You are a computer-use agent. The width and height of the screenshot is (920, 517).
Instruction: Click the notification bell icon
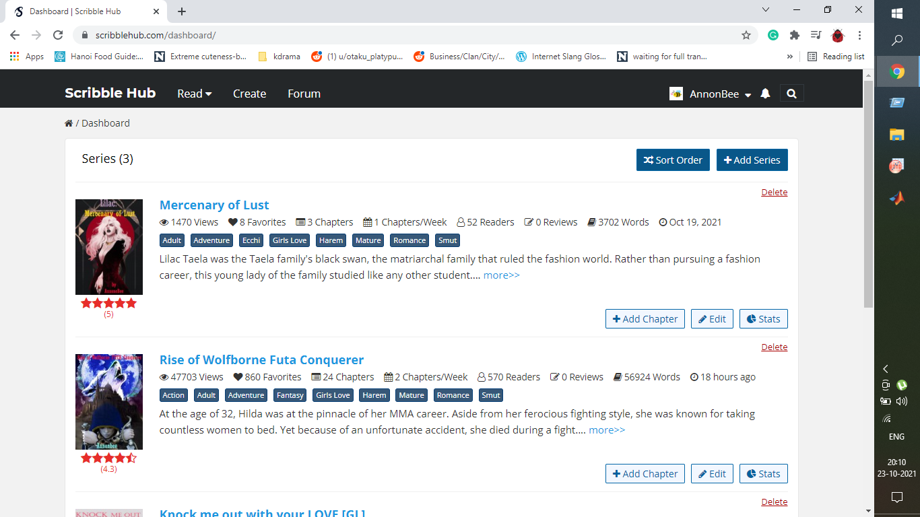tap(765, 94)
